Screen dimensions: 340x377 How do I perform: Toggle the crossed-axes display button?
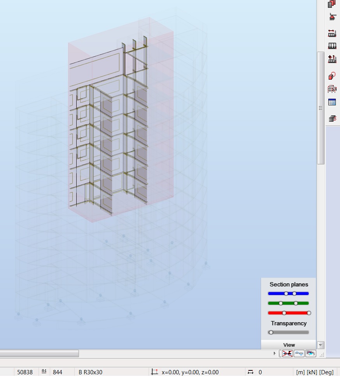(x=288, y=354)
